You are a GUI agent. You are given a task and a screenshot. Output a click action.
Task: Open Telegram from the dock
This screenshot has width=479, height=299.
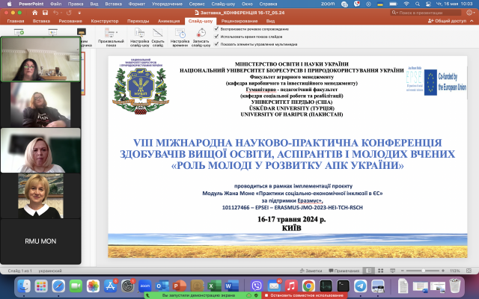coord(361,286)
